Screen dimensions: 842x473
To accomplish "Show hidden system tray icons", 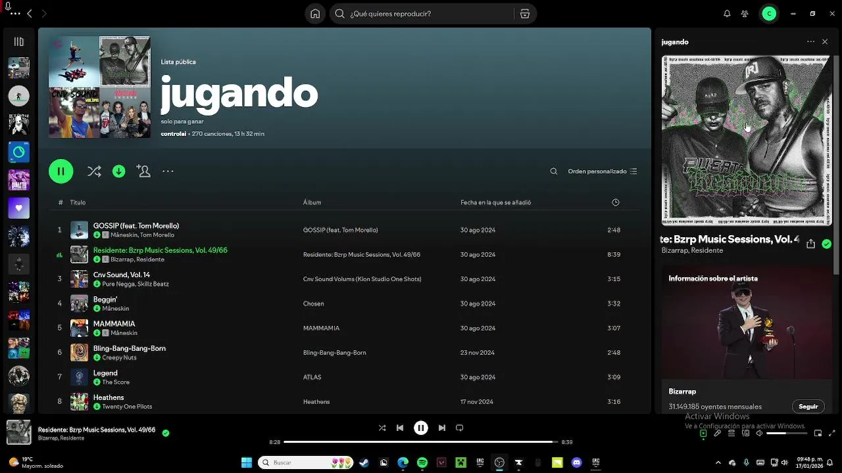I will [718, 462].
